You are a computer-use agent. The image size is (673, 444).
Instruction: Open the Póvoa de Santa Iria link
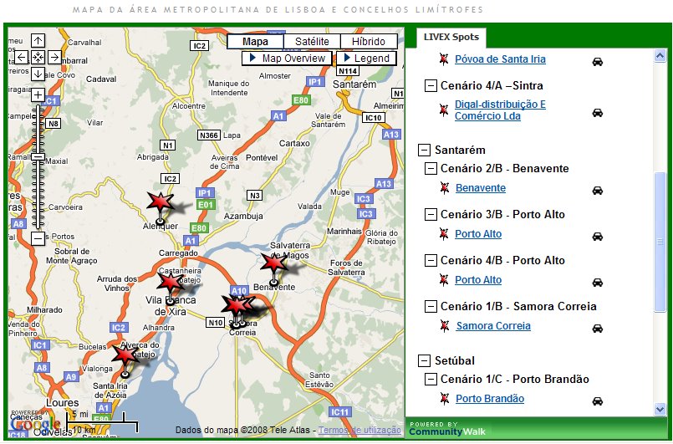[x=500, y=59]
